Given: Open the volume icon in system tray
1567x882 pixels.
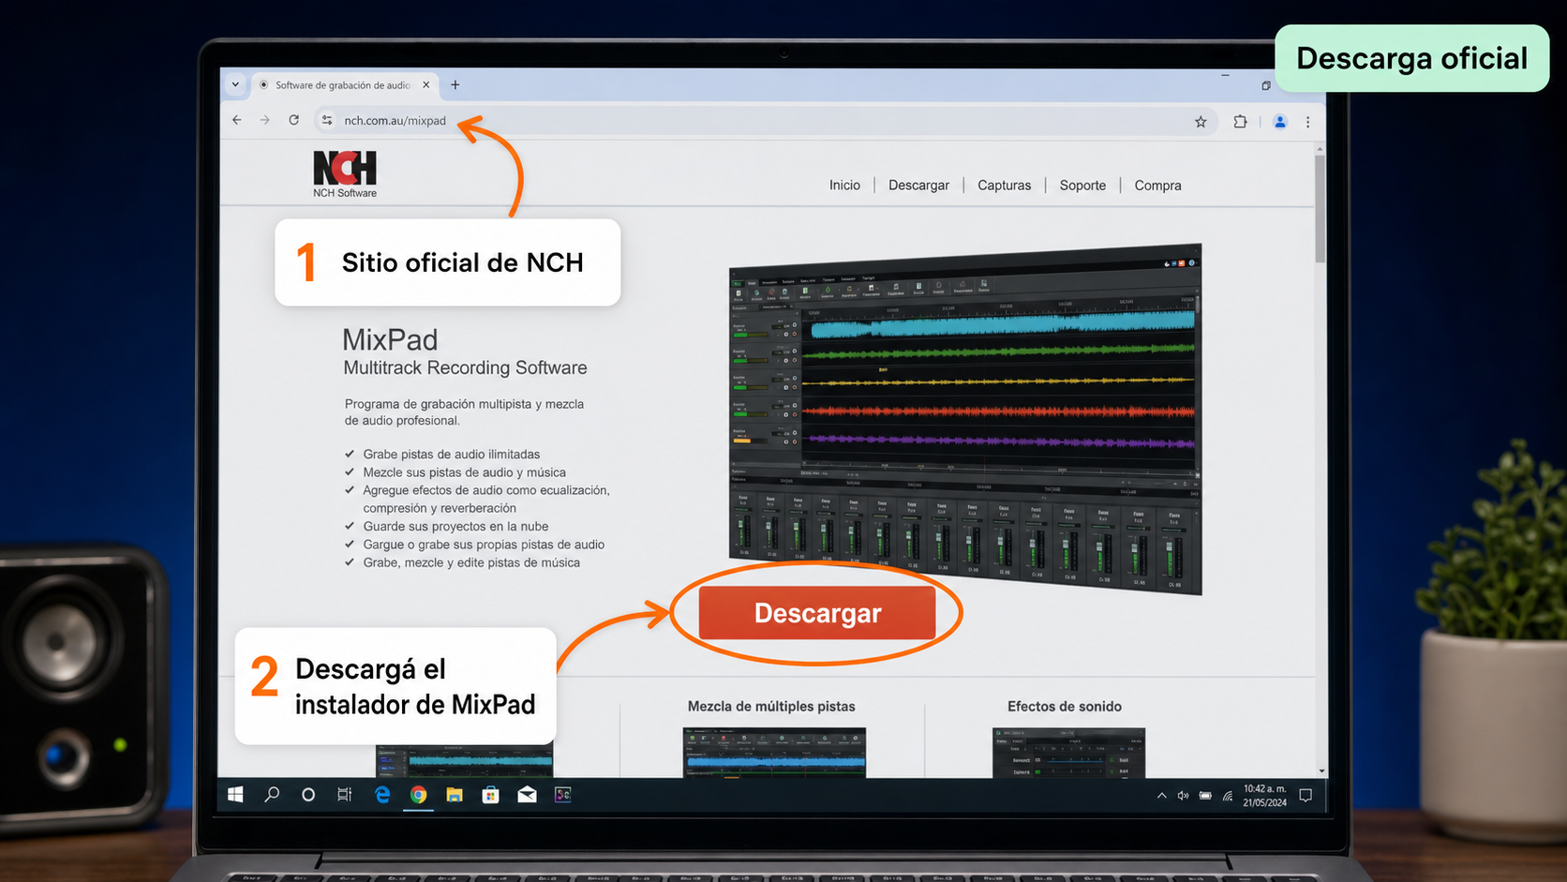Looking at the screenshot, I should pyautogui.click(x=1184, y=796).
